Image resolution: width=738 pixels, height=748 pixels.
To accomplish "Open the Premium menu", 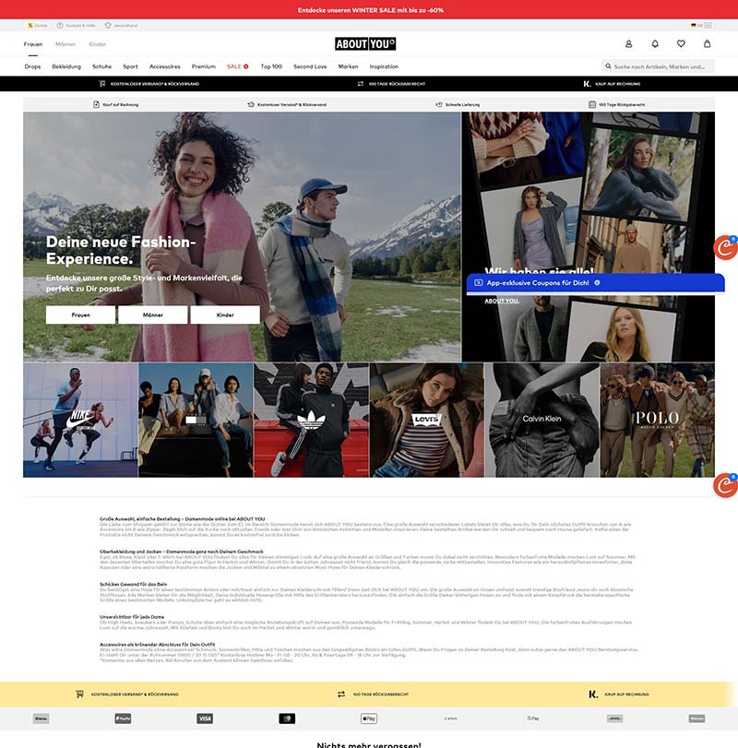I will coord(204,66).
